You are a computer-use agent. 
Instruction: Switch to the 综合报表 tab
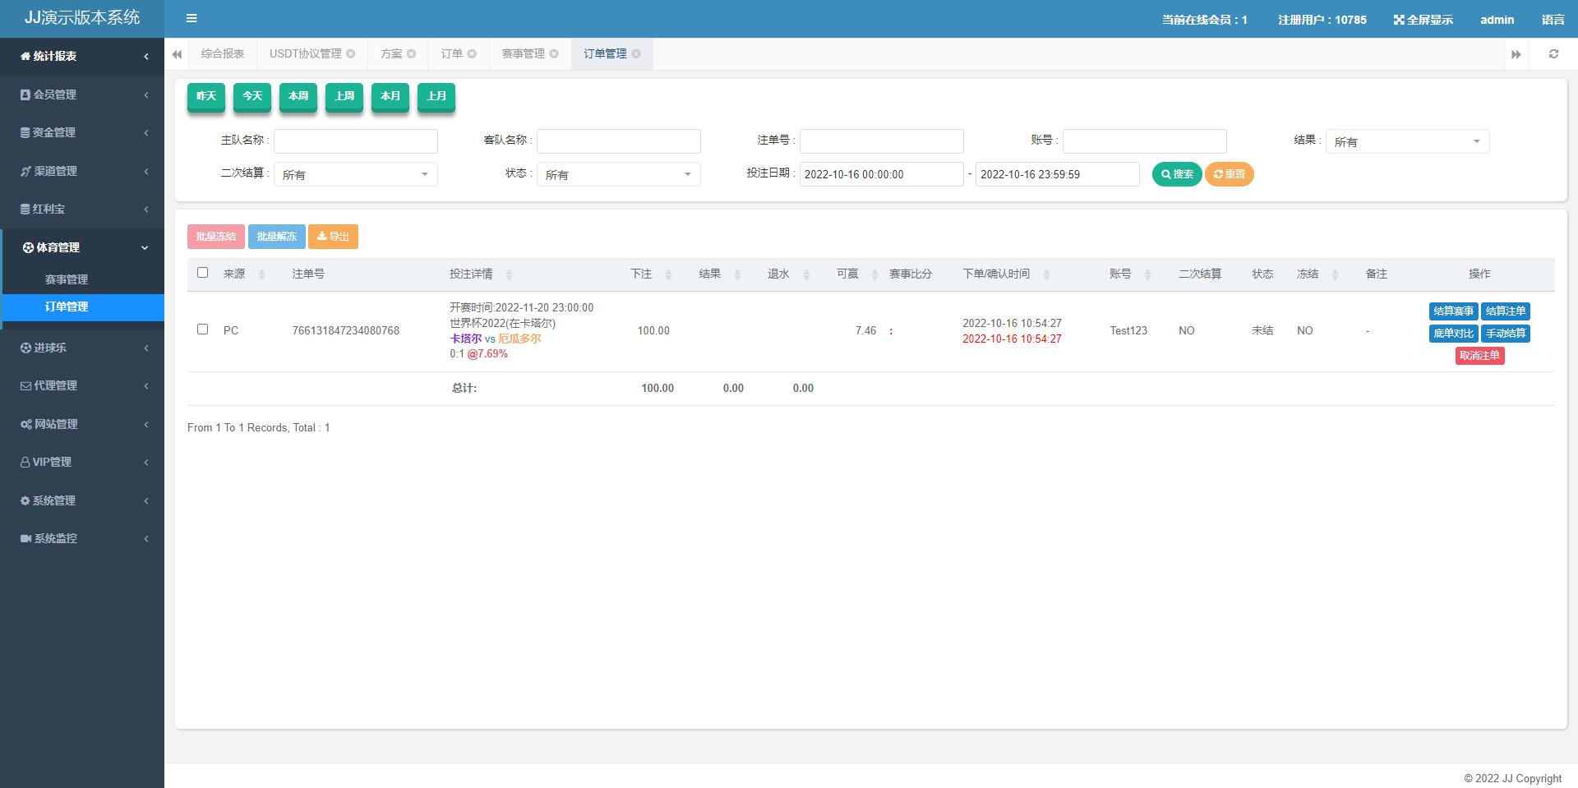point(220,53)
